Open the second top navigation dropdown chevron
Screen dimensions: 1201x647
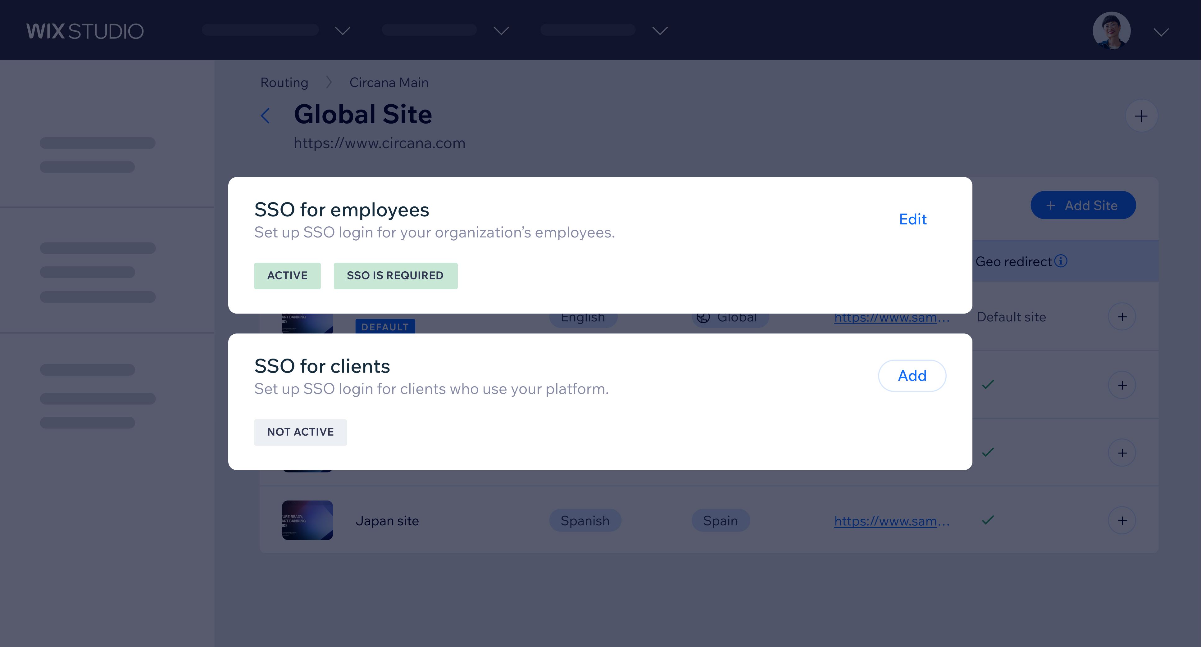click(x=501, y=31)
